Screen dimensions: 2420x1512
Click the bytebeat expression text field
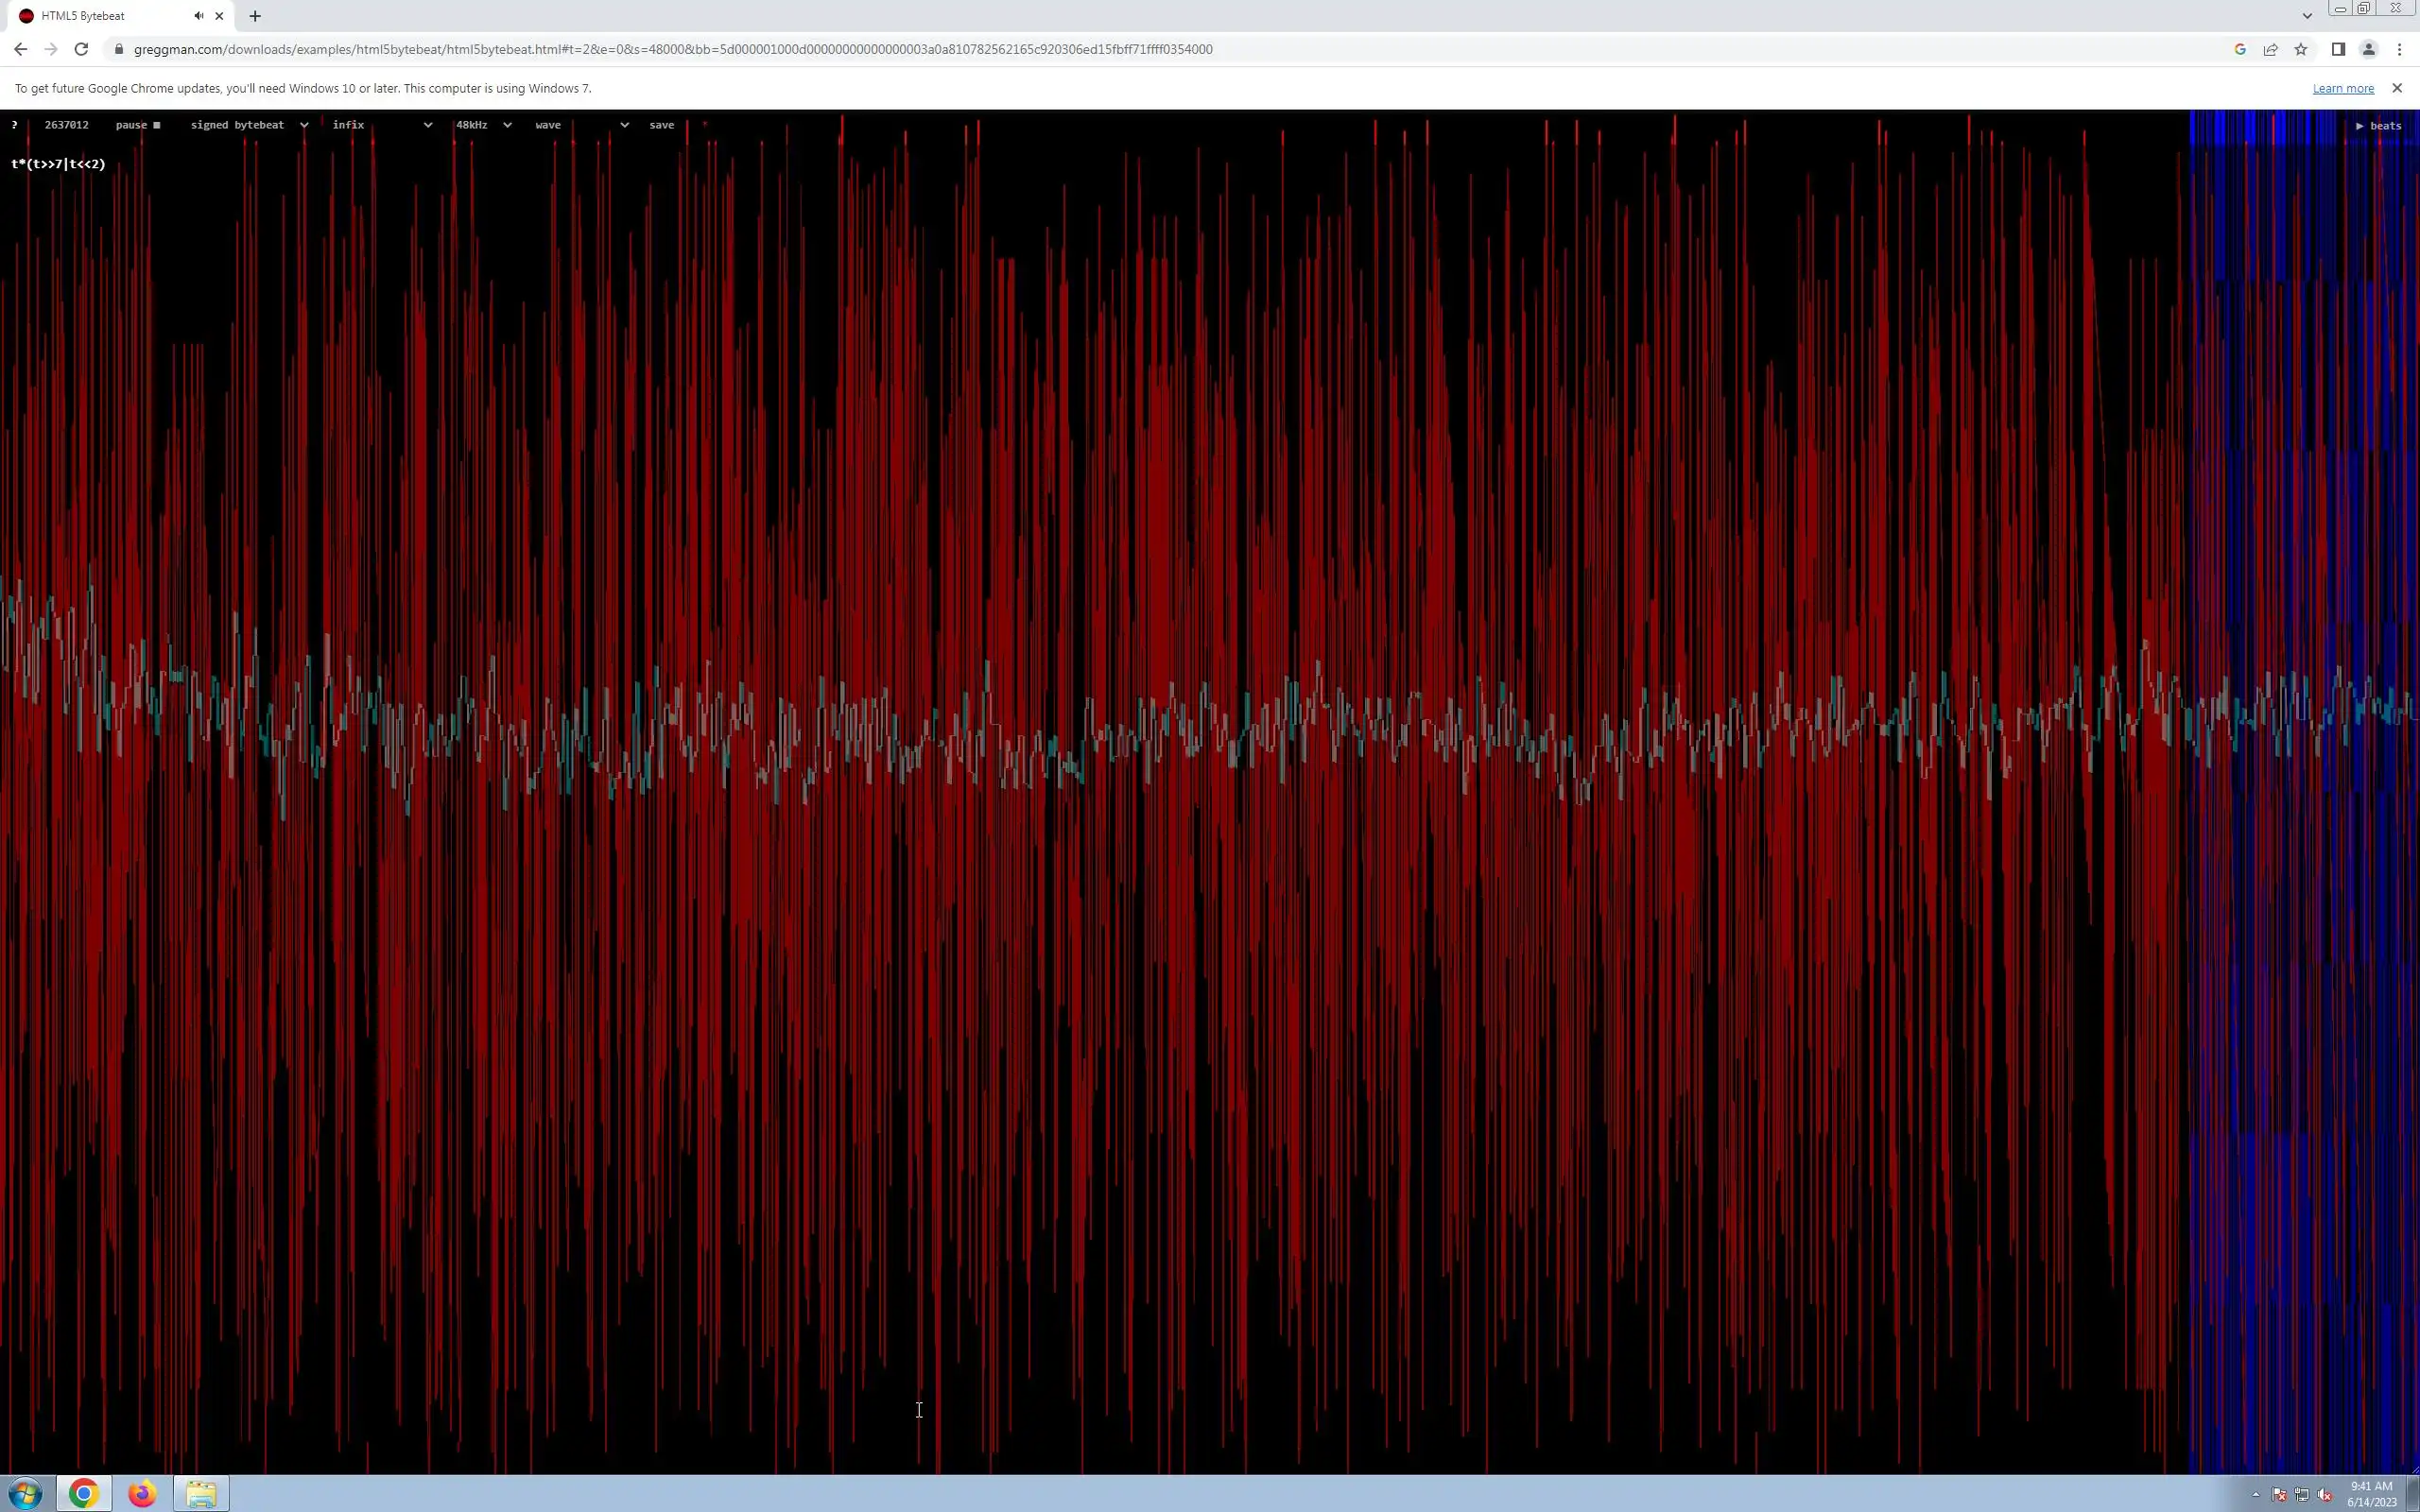click(x=58, y=164)
